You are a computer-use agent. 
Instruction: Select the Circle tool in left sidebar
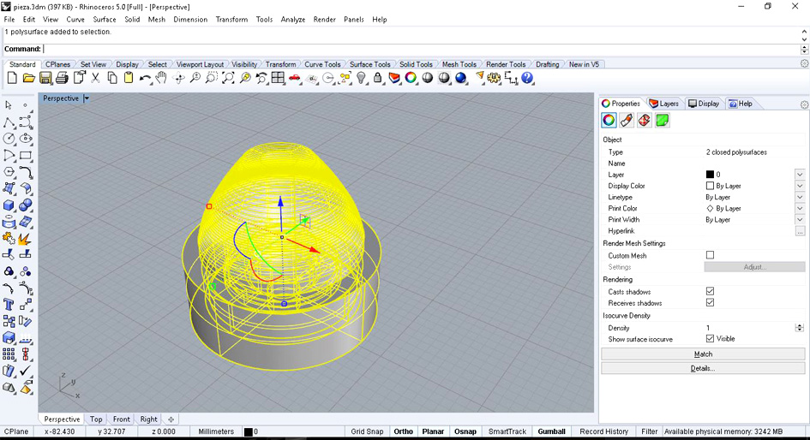[9, 139]
